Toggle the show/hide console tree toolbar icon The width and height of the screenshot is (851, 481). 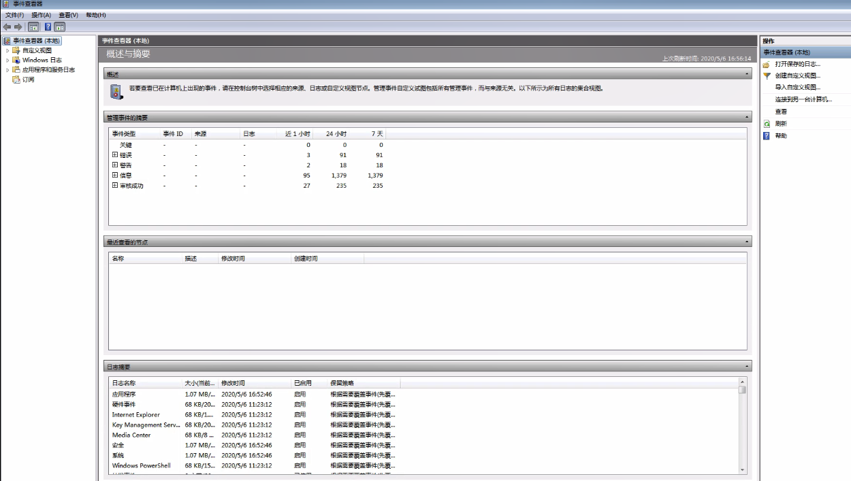click(x=33, y=27)
